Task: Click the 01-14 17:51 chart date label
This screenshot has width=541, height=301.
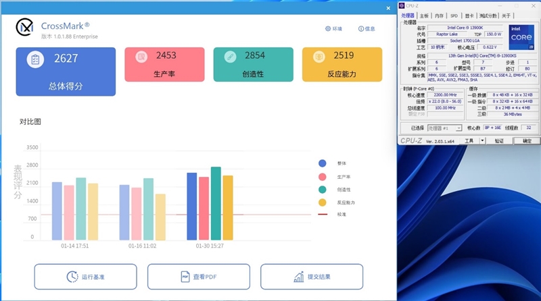Action: [75, 246]
